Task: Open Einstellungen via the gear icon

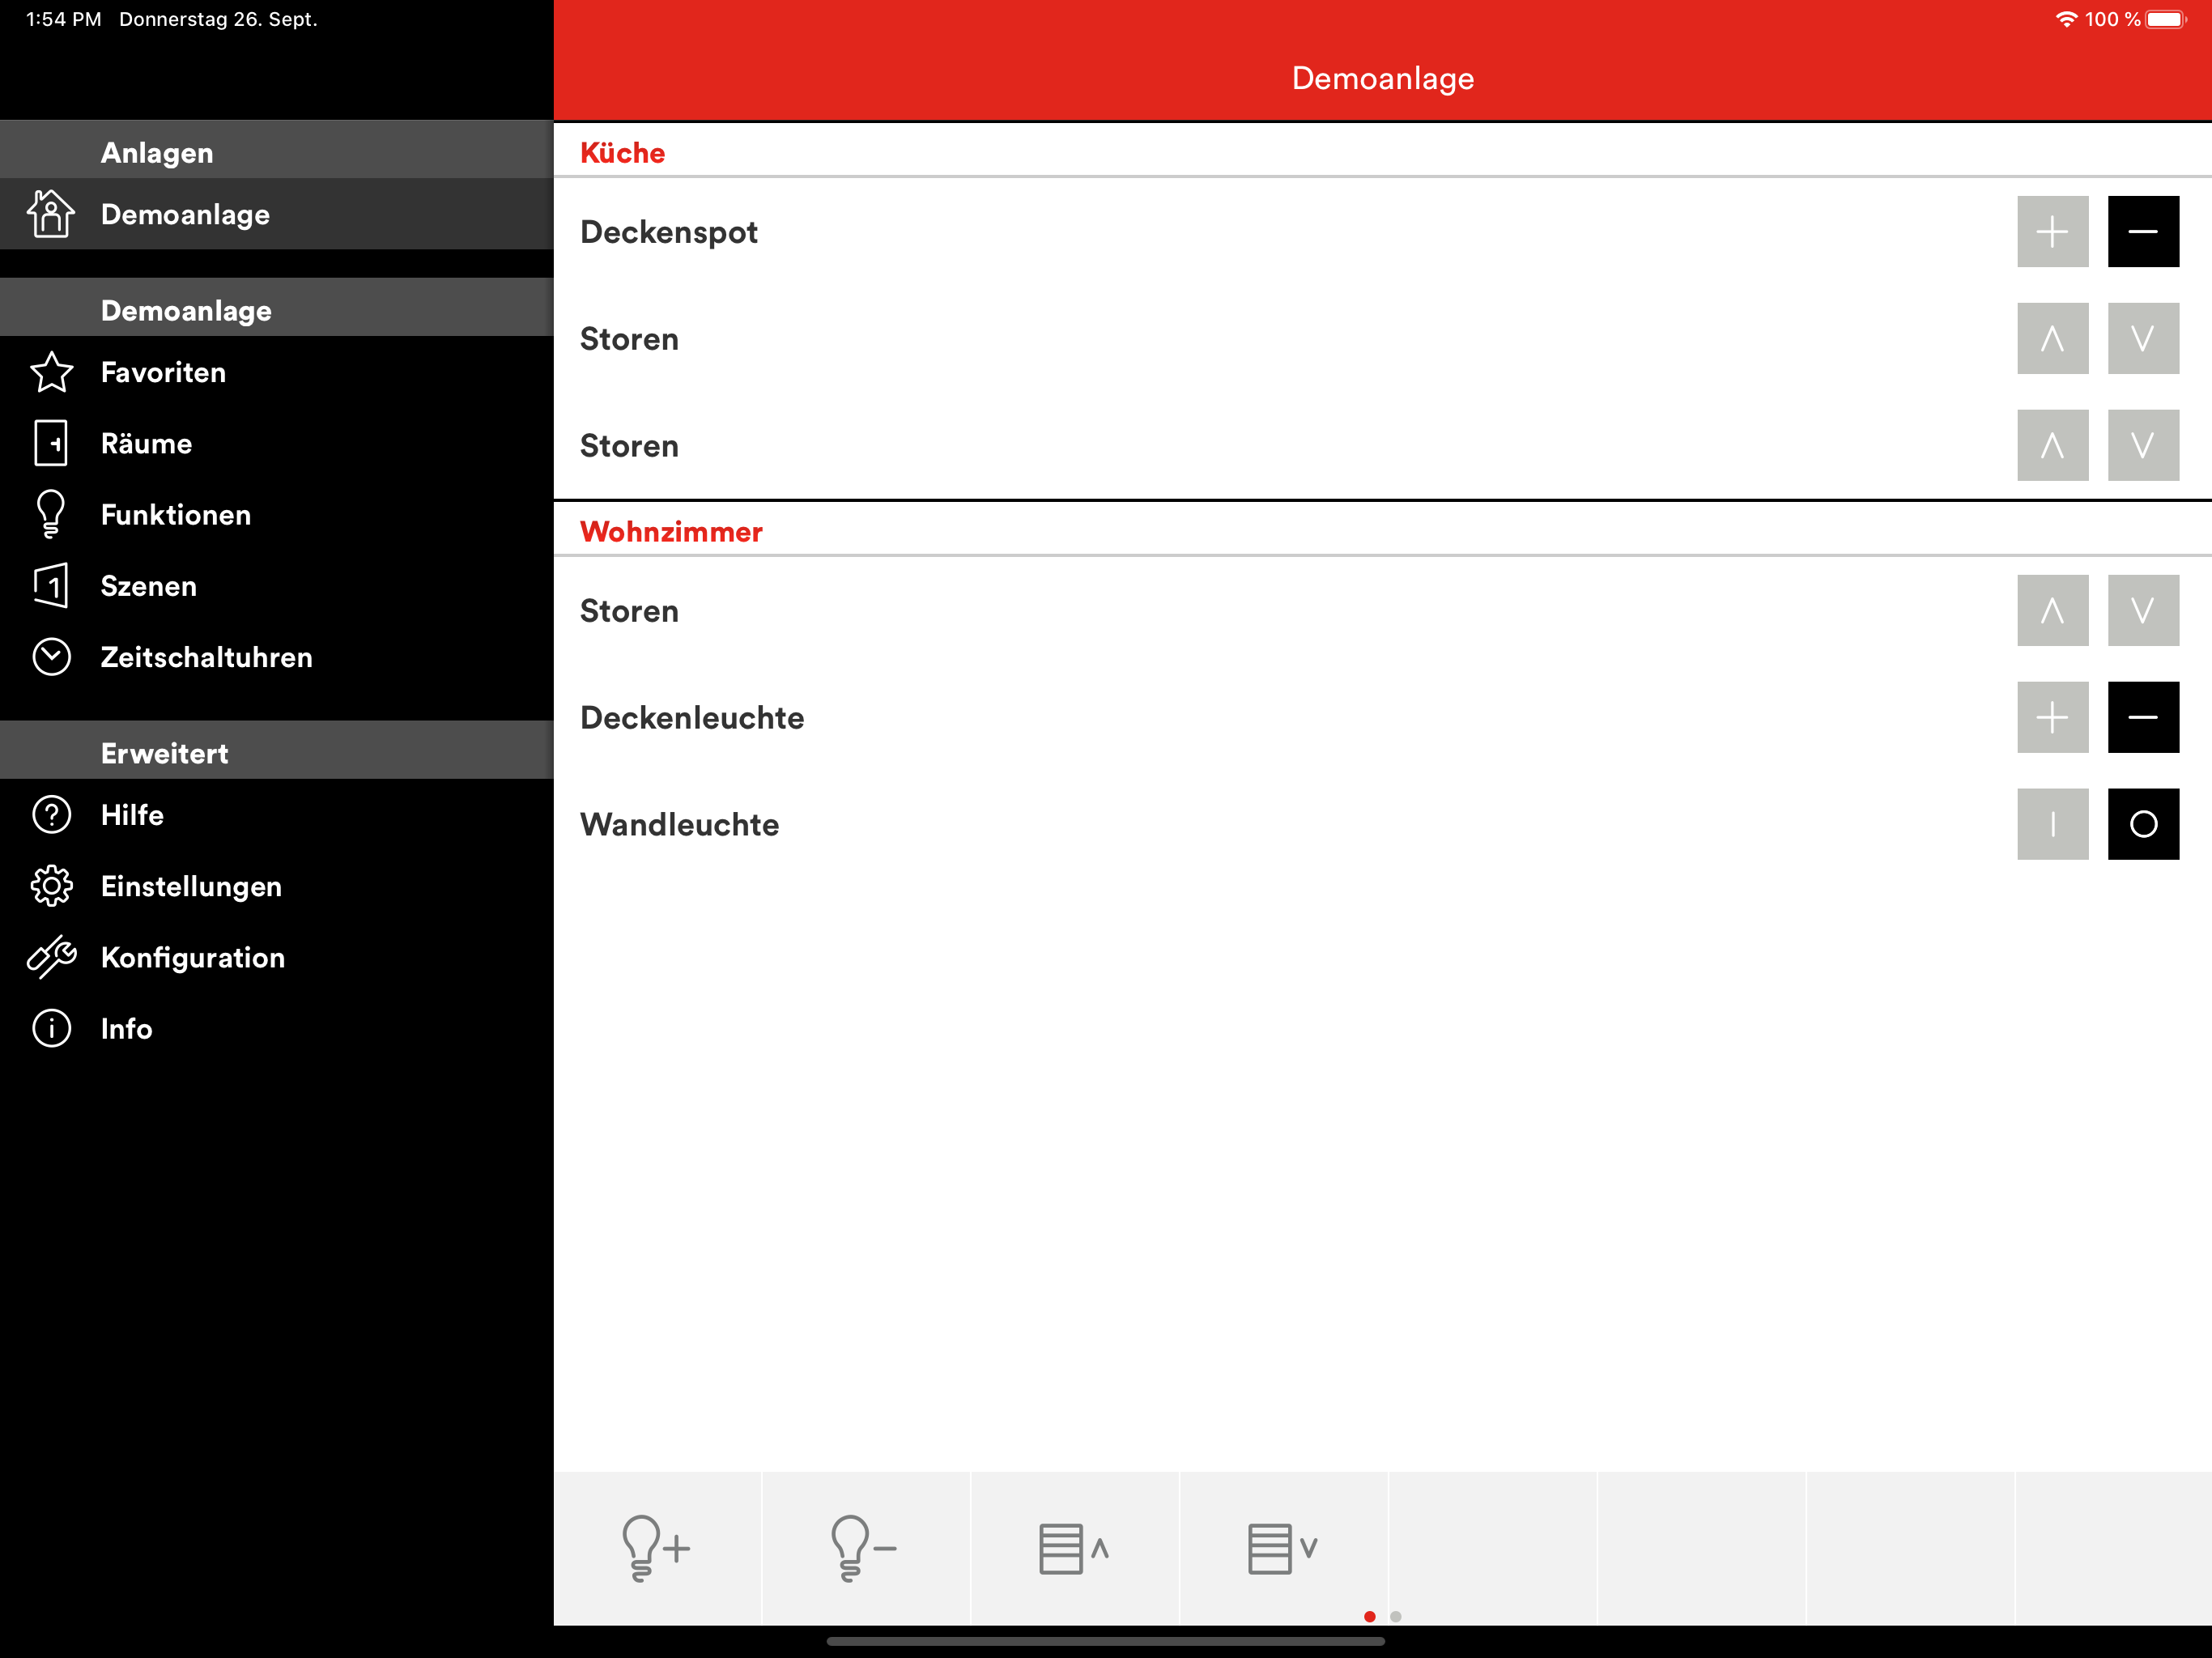Action: 51,886
